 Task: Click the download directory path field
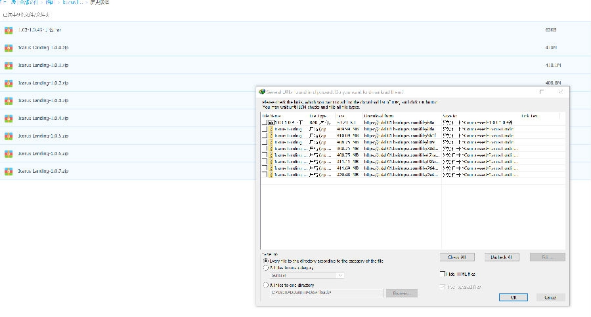pos(326,293)
